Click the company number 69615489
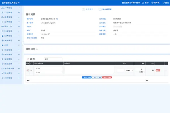This screenshot has height=113, width=170. tap(117, 19)
